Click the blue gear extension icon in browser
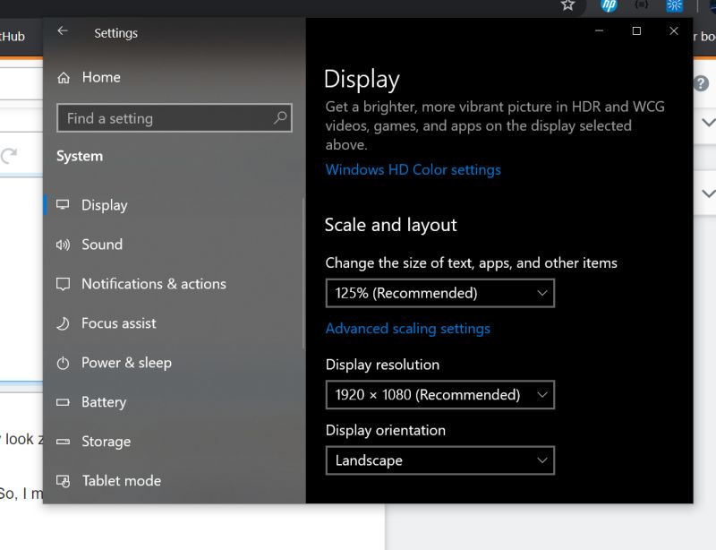This screenshot has height=550, width=716. (675, 5)
